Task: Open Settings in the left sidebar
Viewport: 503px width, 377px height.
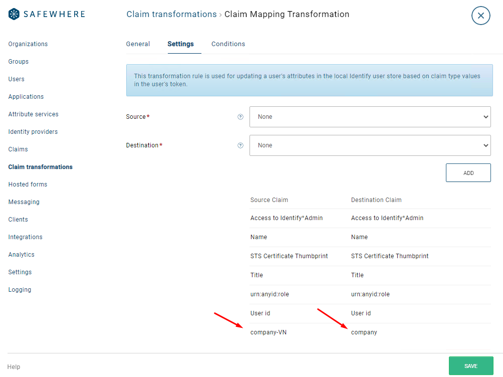Action: tap(20, 272)
